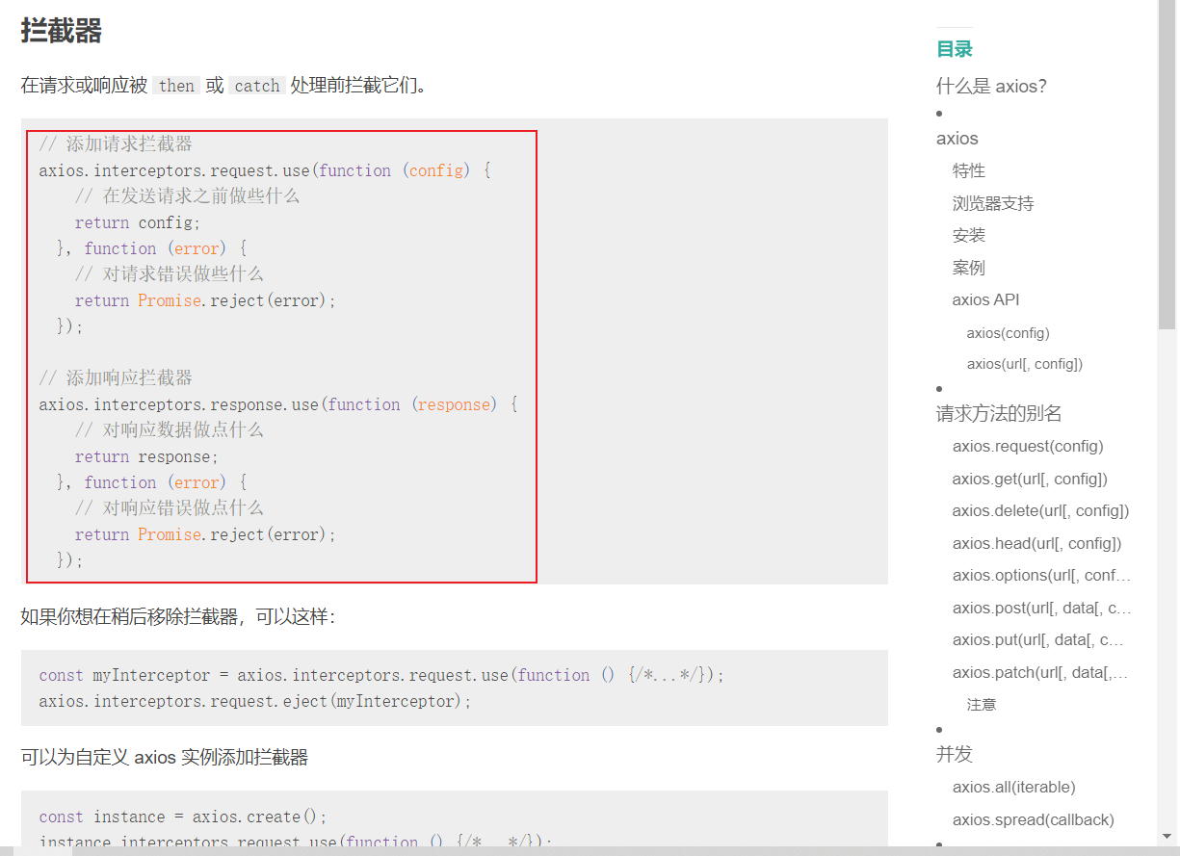Open axios.head(url[, config]) link

(1036, 543)
